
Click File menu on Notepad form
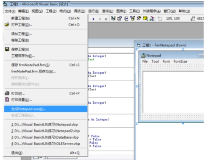click(145, 61)
